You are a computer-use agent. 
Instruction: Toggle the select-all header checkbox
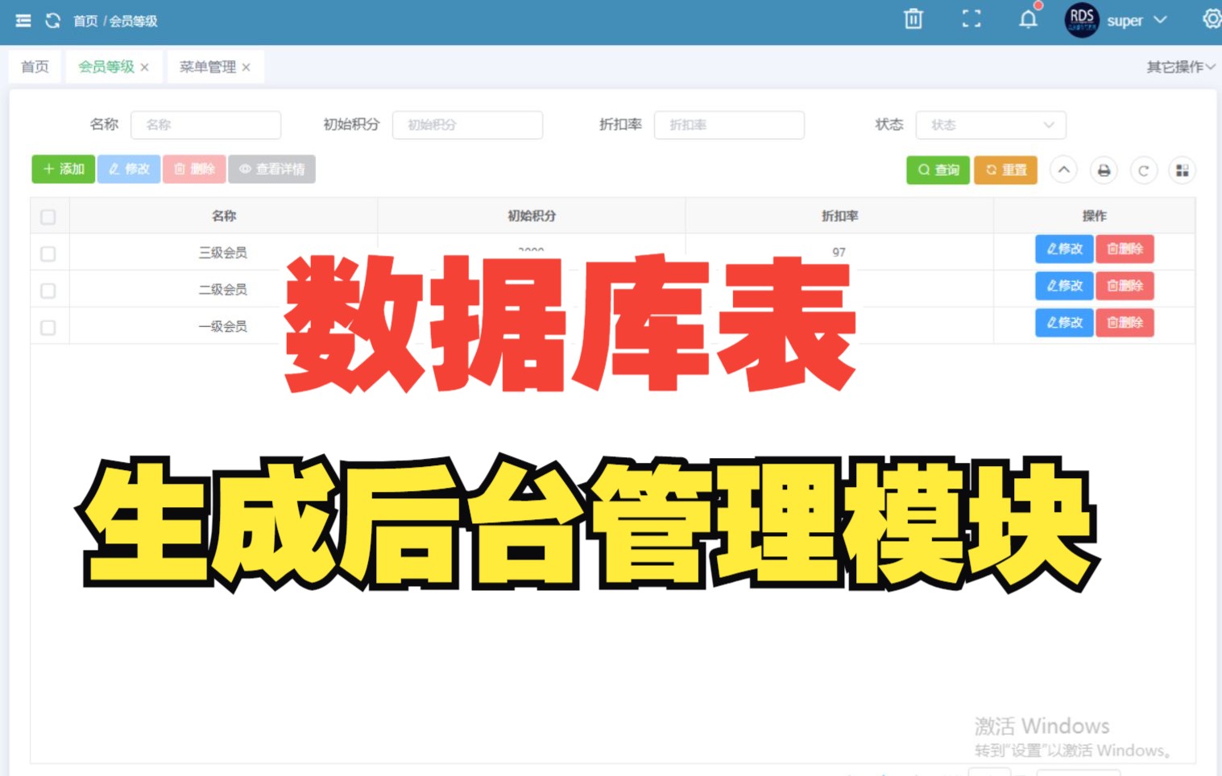[x=48, y=217]
